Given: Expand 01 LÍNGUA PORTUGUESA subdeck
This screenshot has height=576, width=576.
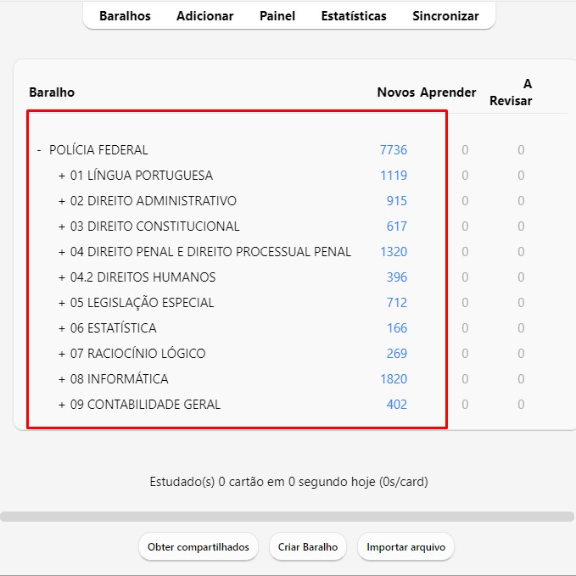Looking at the screenshot, I should tap(62, 176).
